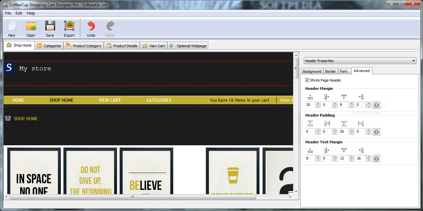Click the Header Margin right icon

click(x=327, y=97)
